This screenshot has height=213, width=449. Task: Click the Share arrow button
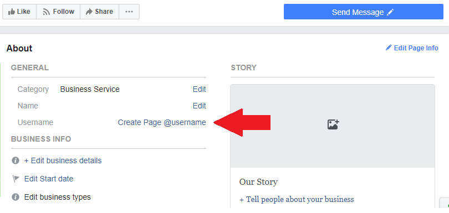pos(99,12)
